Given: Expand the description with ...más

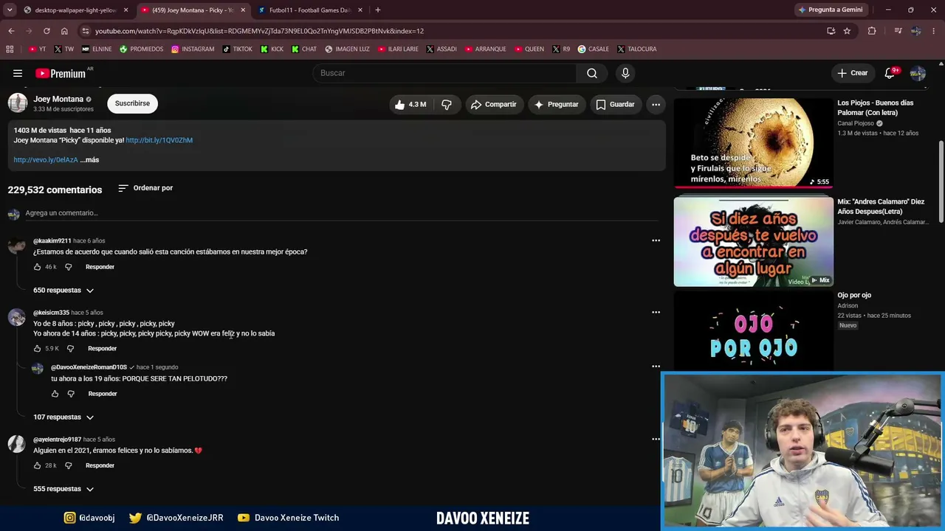Looking at the screenshot, I should pos(89,160).
